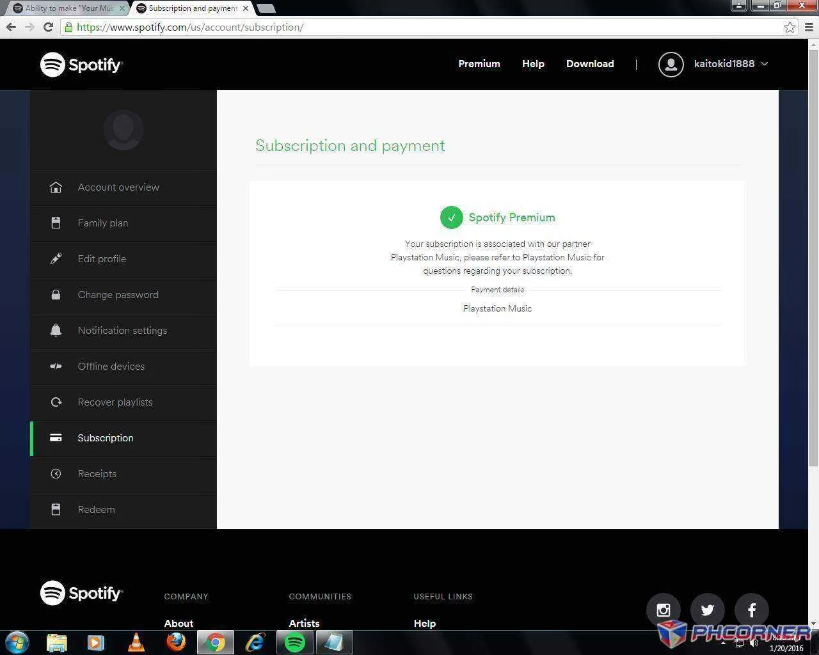Click the Premium link in the header
The height and width of the screenshot is (655, 819).
click(x=479, y=64)
